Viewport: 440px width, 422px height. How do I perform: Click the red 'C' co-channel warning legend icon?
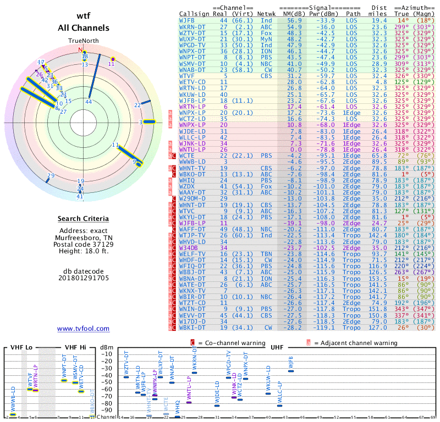(x=193, y=343)
